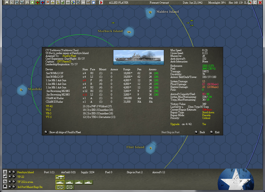Click the single yellow ship toolbar icon

pyautogui.click(x=53, y=3)
